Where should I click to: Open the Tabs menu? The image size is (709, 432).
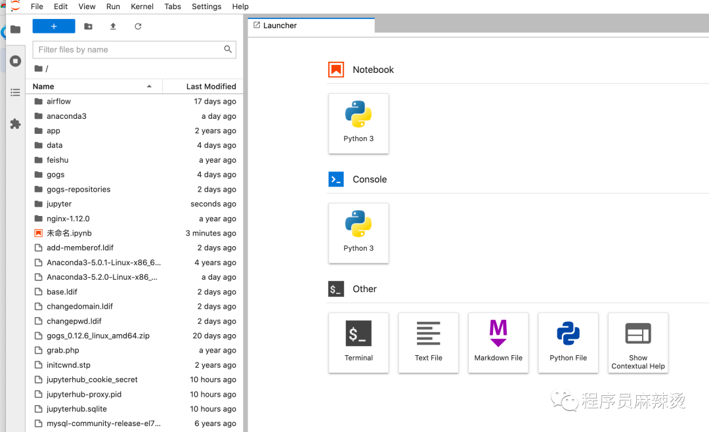[173, 7]
